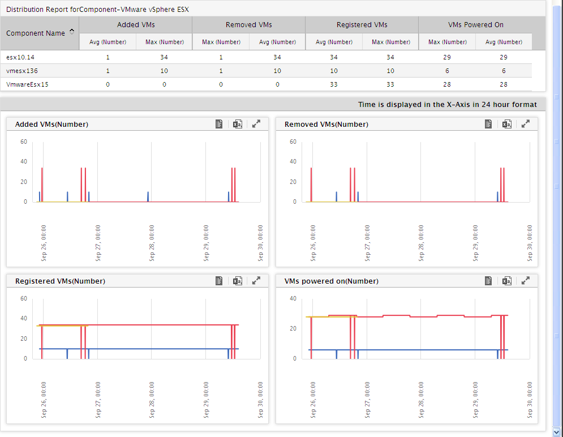
Task: Click the Removed VMs(Number) chart title
Action: point(326,124)
